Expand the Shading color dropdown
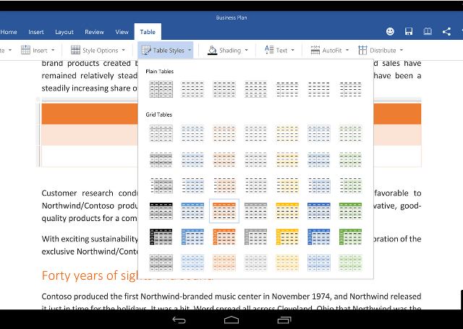 [227, 50]
